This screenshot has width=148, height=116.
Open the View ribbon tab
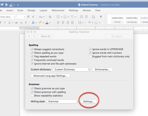tap(98, 10)
